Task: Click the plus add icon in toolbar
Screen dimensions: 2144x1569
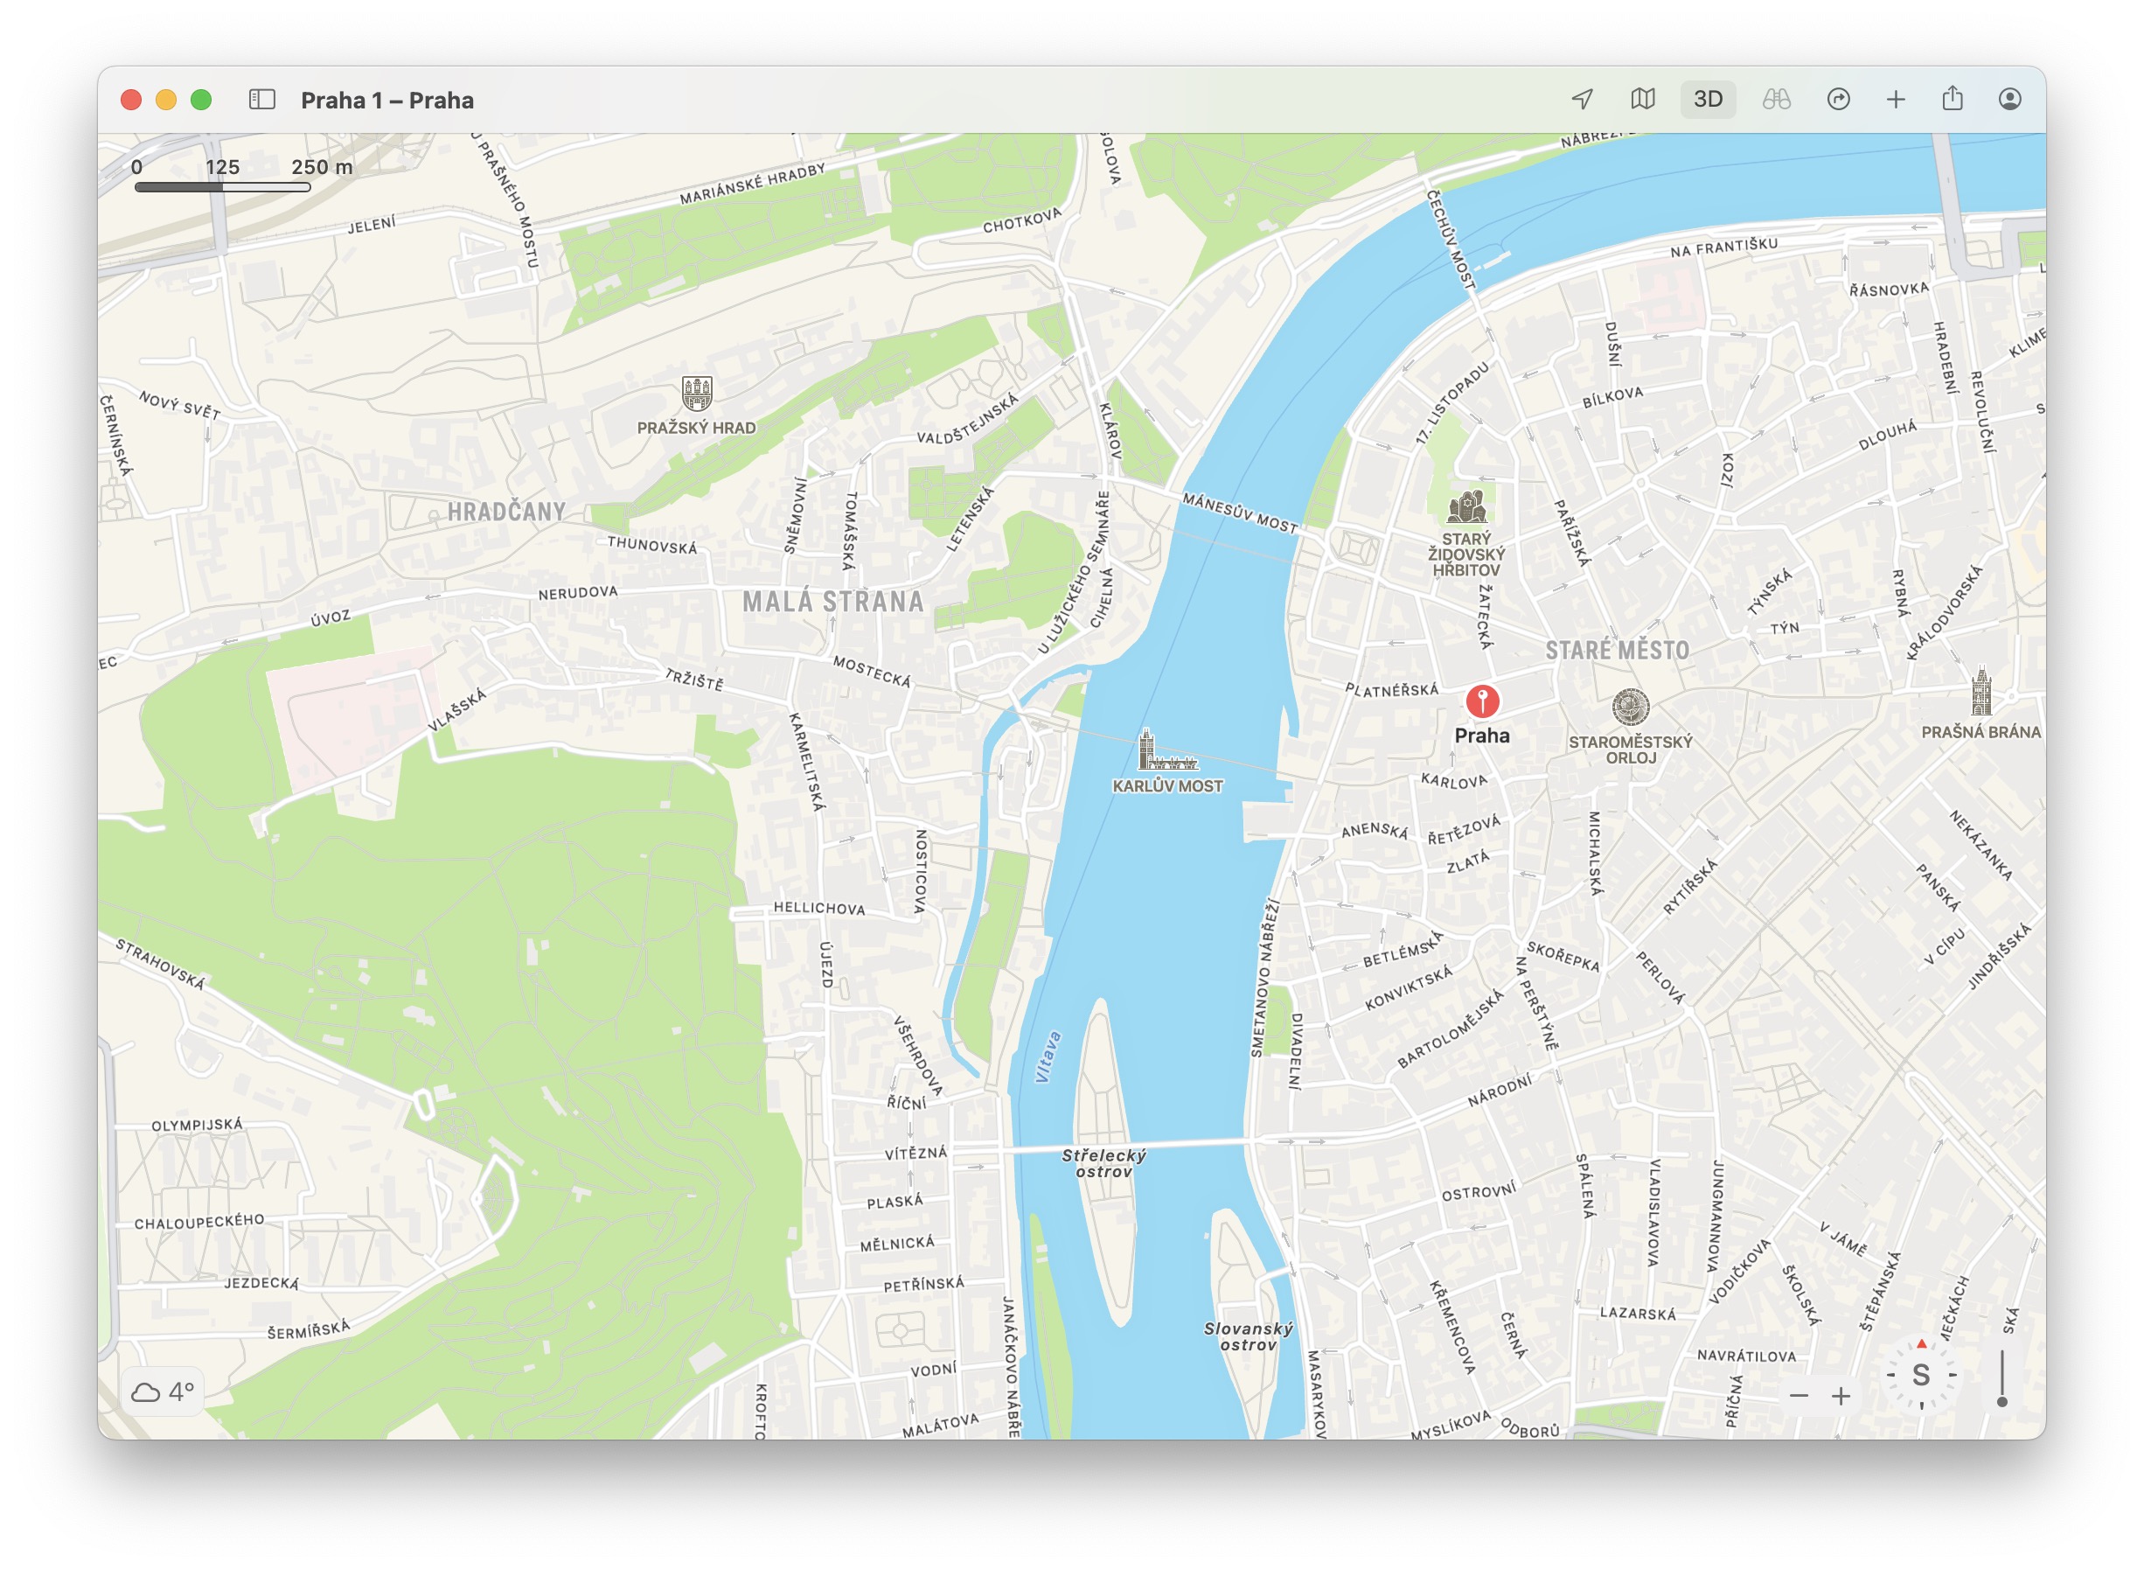Action: [x=1895, y=99]
